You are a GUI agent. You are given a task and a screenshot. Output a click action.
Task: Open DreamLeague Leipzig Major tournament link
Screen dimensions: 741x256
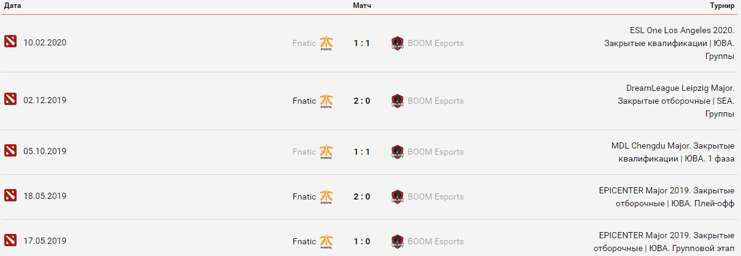[680, 88]
